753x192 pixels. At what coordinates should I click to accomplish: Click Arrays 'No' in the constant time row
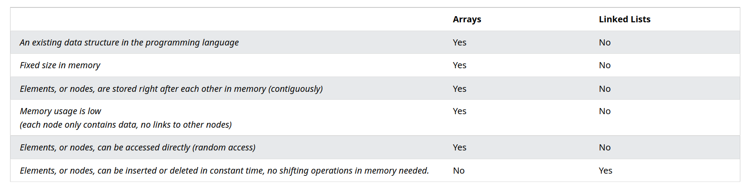(458, 171)
